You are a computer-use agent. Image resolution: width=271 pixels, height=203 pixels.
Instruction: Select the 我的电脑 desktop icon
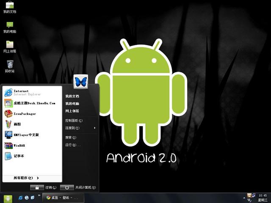[10, 27]
